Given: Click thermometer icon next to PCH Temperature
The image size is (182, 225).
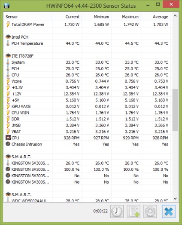Looking at the screenshot, I should (8, 43).
